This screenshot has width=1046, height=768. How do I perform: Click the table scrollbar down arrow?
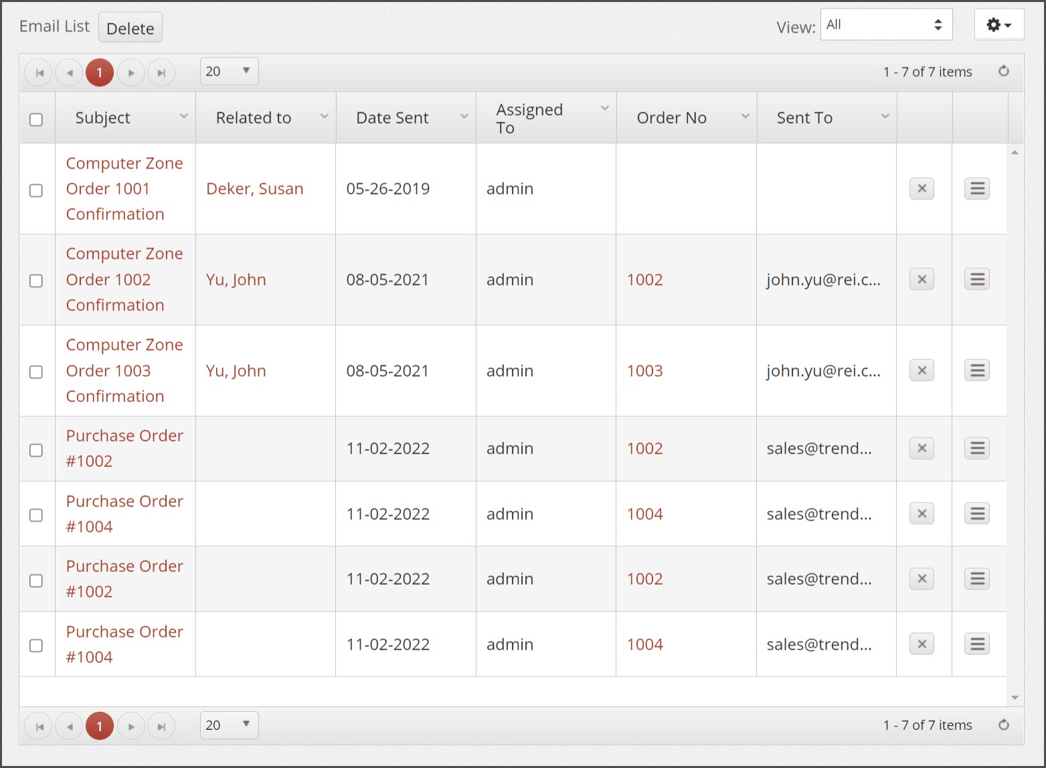[x=1015, y=697]
